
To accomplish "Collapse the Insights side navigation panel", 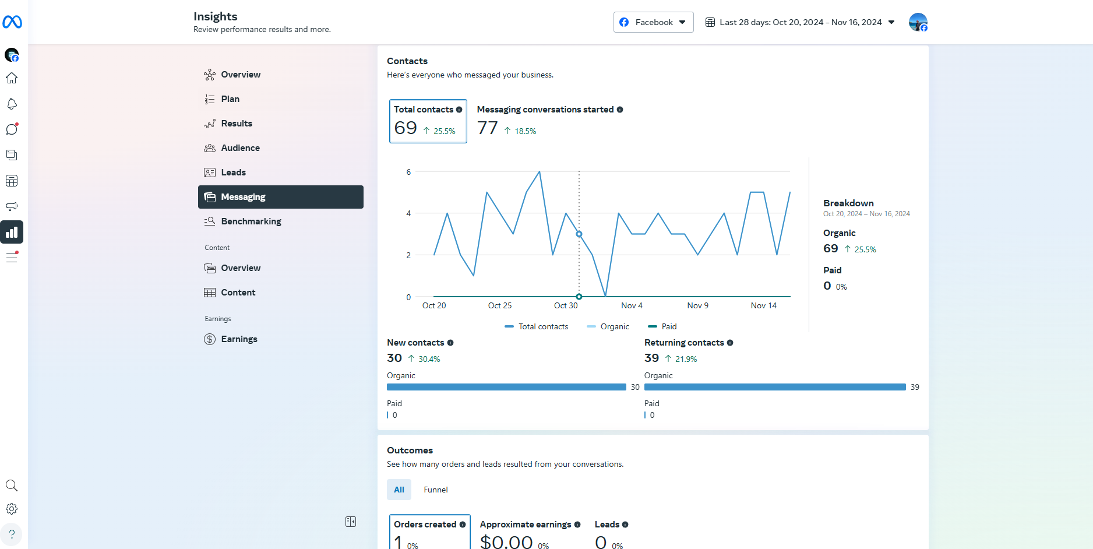I will 351,522.
